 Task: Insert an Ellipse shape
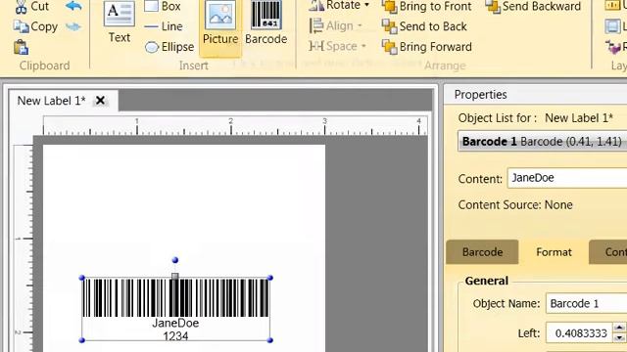(x=169, y=47)
